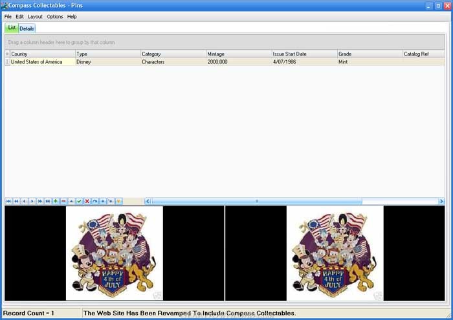Select the United States of America cell
The width and height of the screenshot is (453, 320).
pos(43,62)
